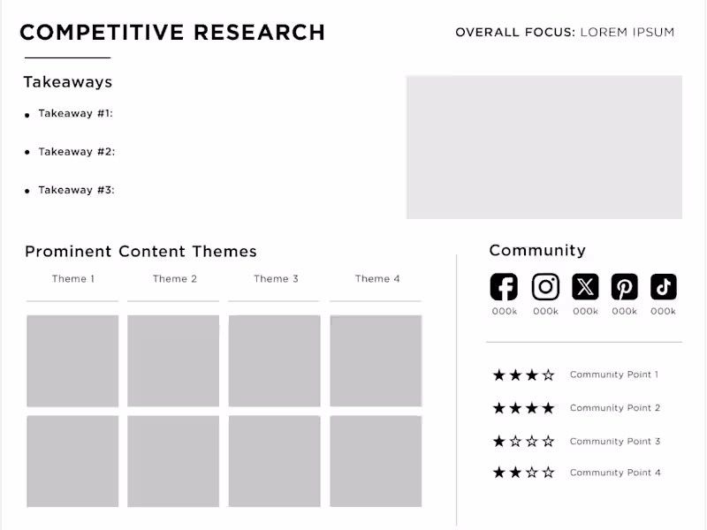Select the TikTok icon
The width and height of the screenshot is (707, 530).
[663, 285]
